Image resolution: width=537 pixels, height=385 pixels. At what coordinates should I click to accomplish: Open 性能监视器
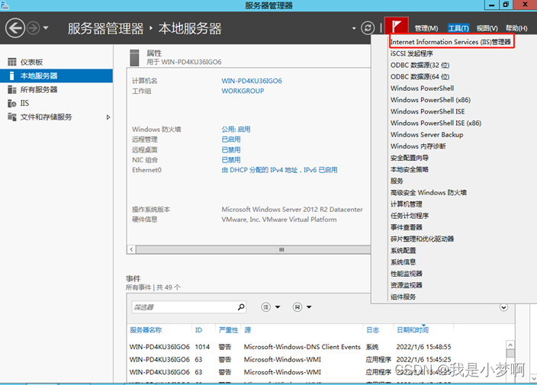coord(406,274)
